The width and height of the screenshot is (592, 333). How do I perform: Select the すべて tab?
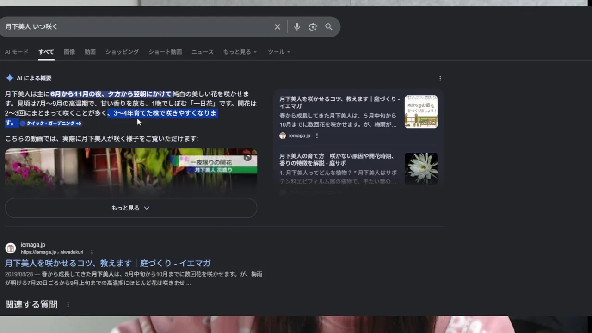46,52
